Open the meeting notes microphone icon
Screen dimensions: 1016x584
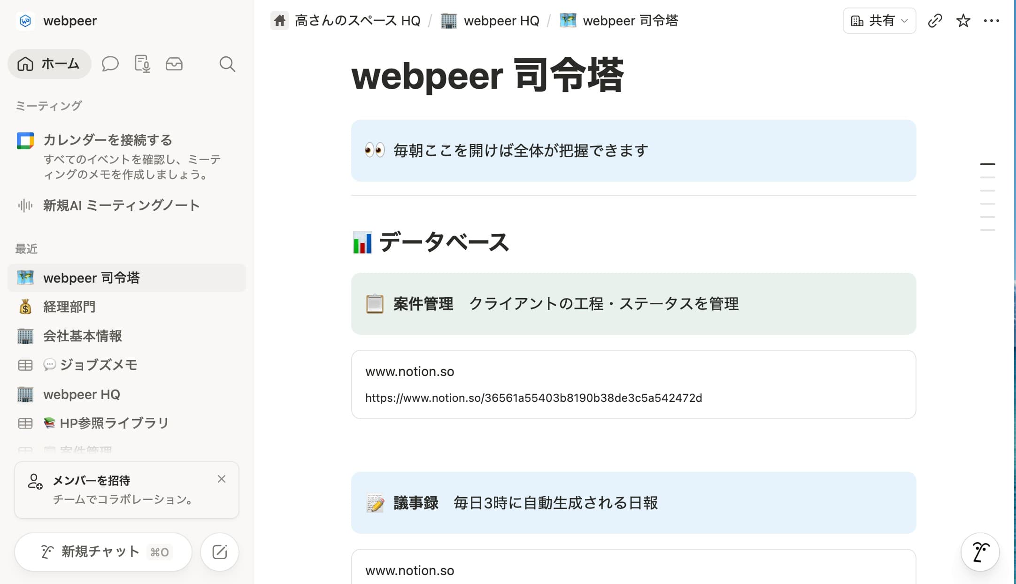point(142,63)
